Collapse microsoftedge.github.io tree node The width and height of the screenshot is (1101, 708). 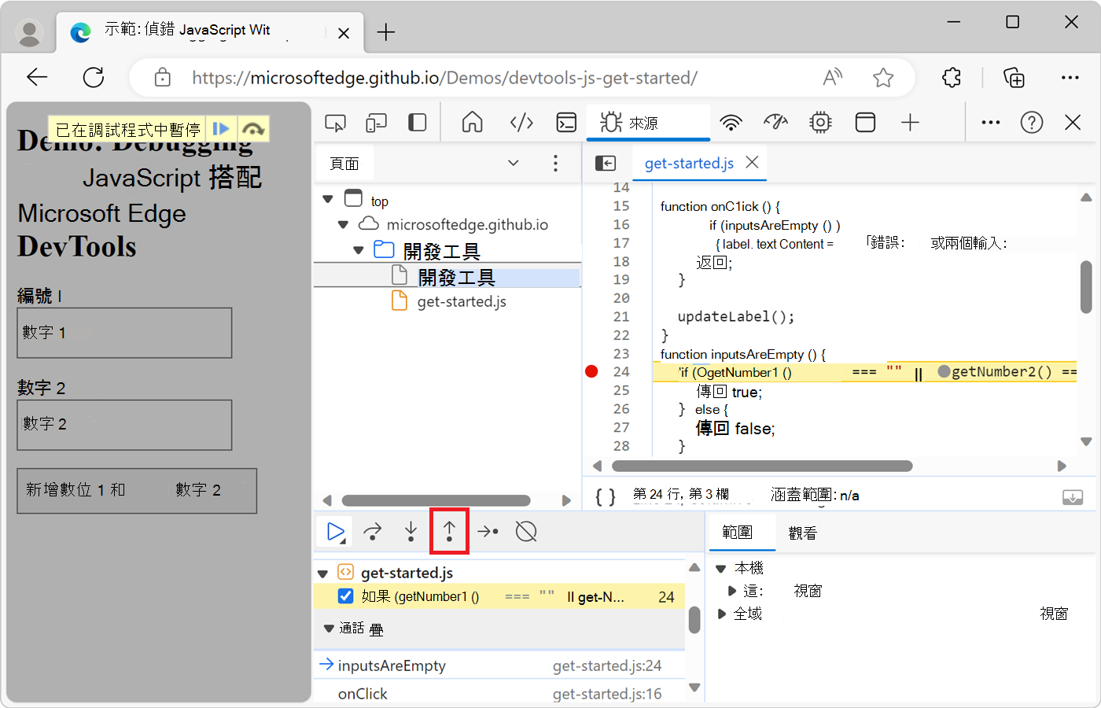coord(343,225)
